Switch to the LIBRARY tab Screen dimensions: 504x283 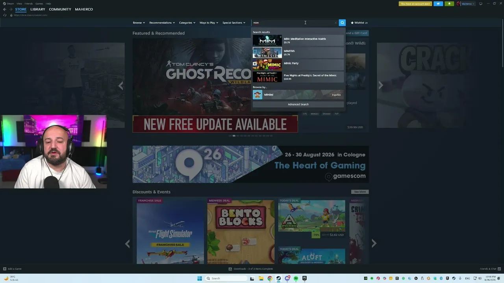click(x=38, y=9)
